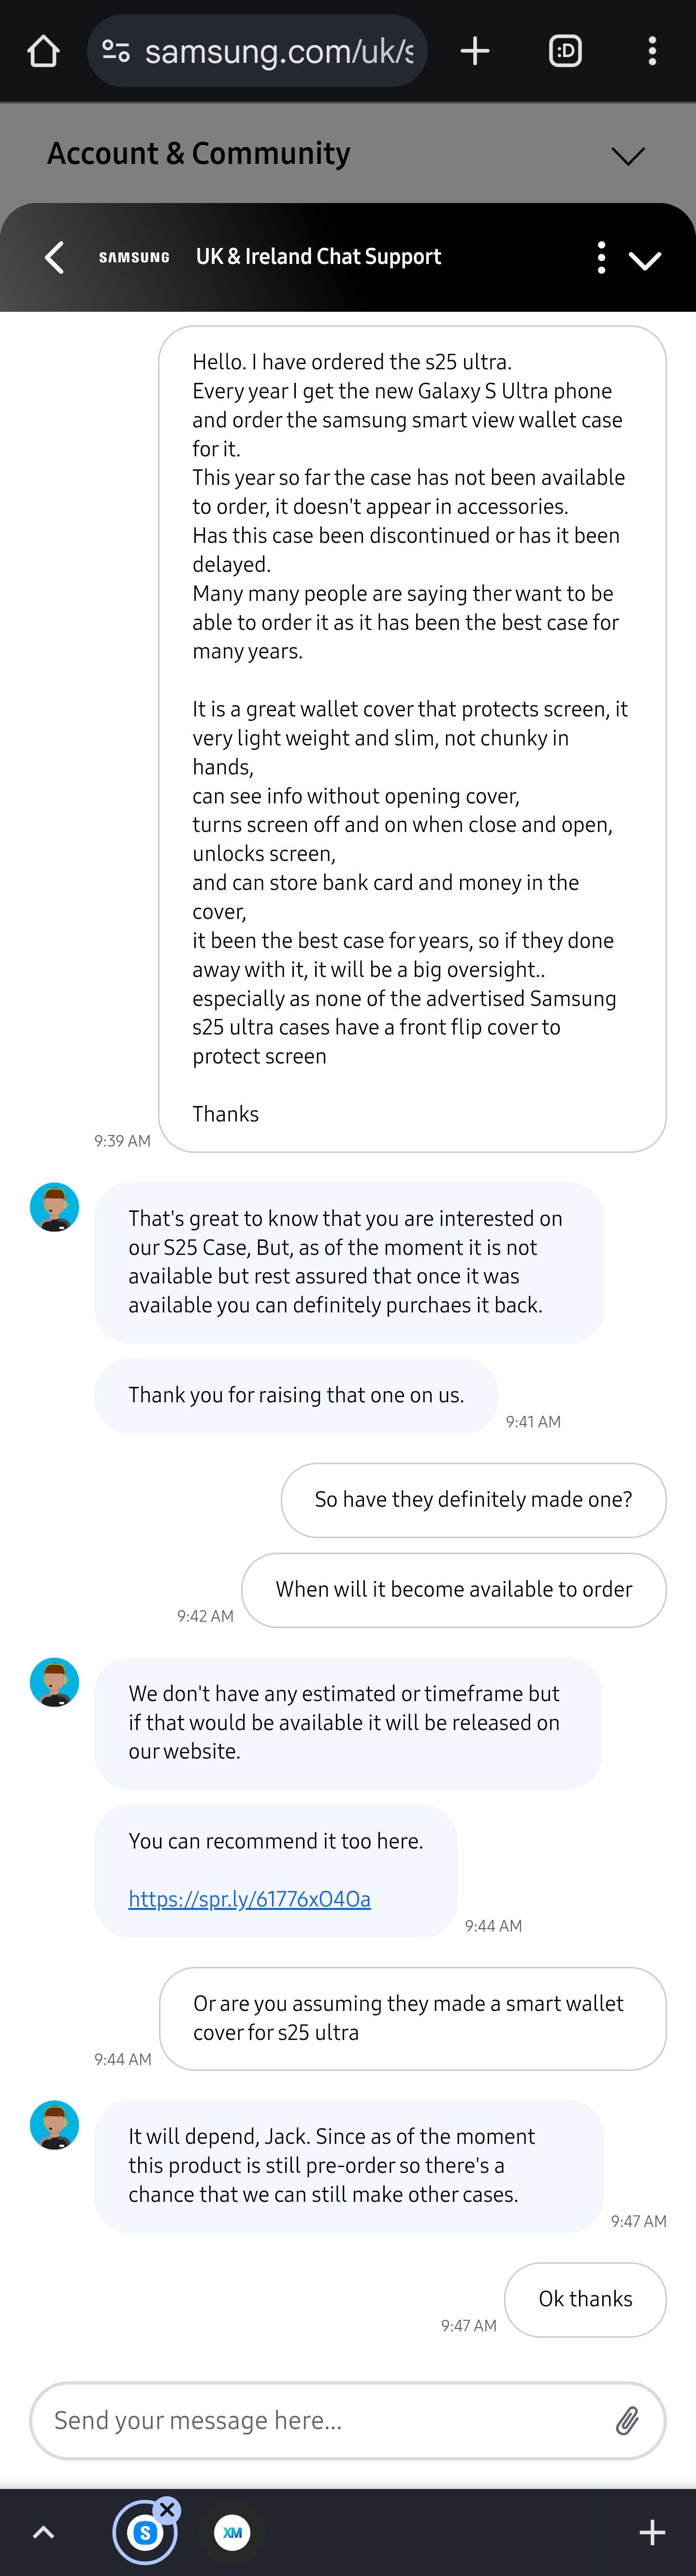Viewport: 696px width, 2576px height.
Task: Expand the Account & Community section
Action: pyautogui.click(x=628, y=156)
